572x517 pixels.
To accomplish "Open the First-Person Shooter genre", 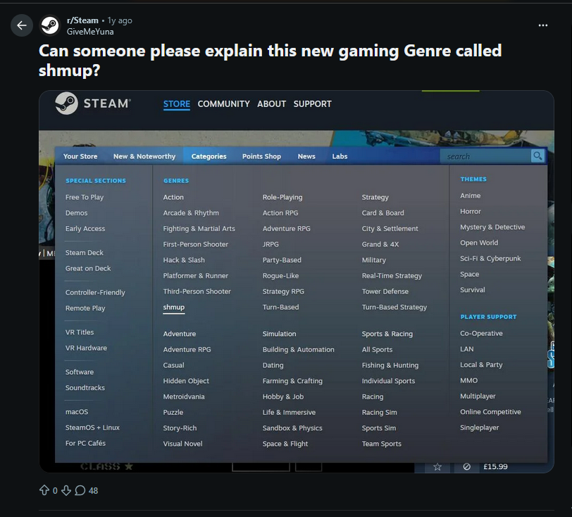I will coord(196,244).
